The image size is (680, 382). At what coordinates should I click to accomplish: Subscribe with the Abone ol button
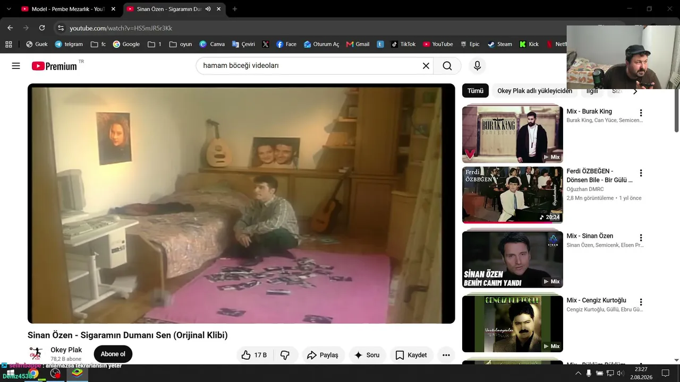tap(113, 354)
